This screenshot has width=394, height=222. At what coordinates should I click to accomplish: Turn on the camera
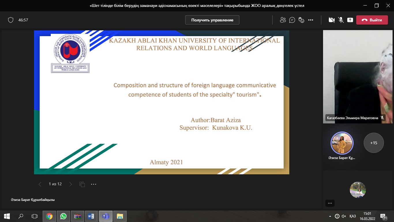tap(332, 20)
